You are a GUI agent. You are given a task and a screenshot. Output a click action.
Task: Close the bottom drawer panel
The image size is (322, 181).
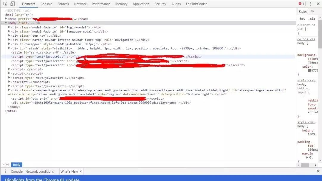coord(318,171)
